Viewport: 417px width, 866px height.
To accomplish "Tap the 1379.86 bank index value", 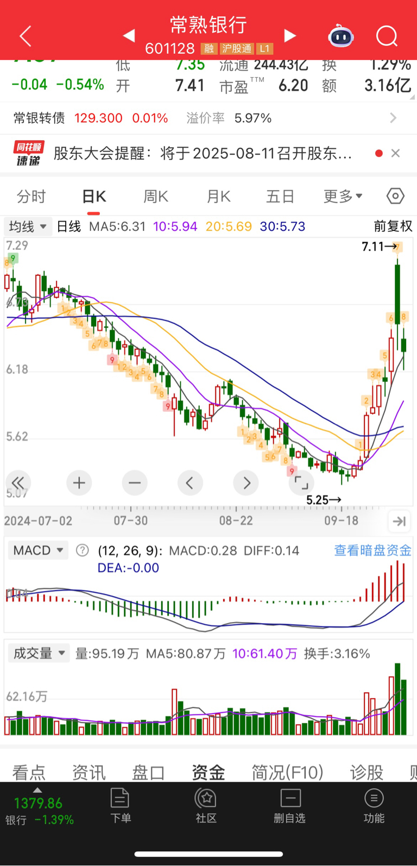I will (38, 803).
